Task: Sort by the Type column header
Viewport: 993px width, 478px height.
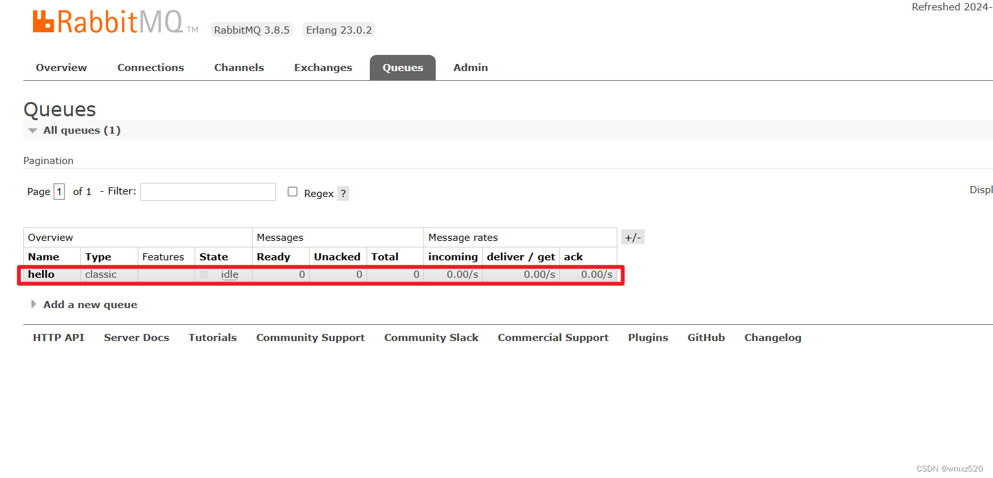Action: point(98,257)
